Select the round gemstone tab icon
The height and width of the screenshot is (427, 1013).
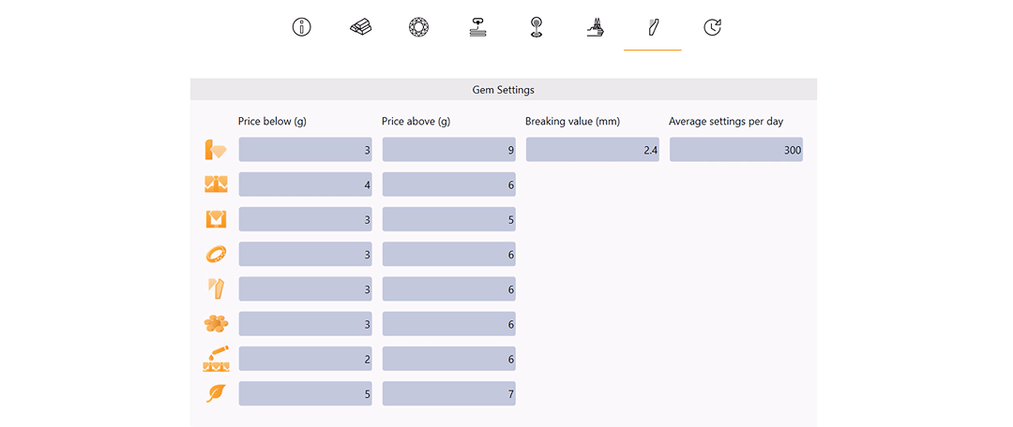point(418,28)
